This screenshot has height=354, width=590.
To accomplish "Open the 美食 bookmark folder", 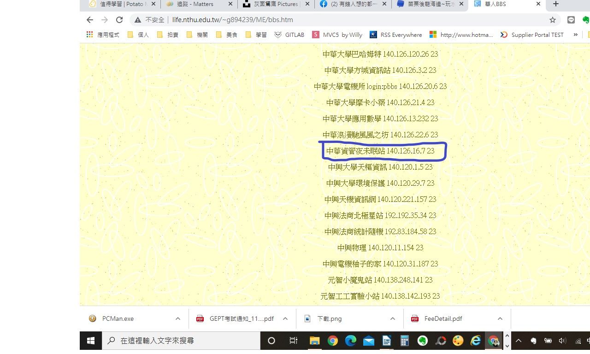I will [226, 35].
